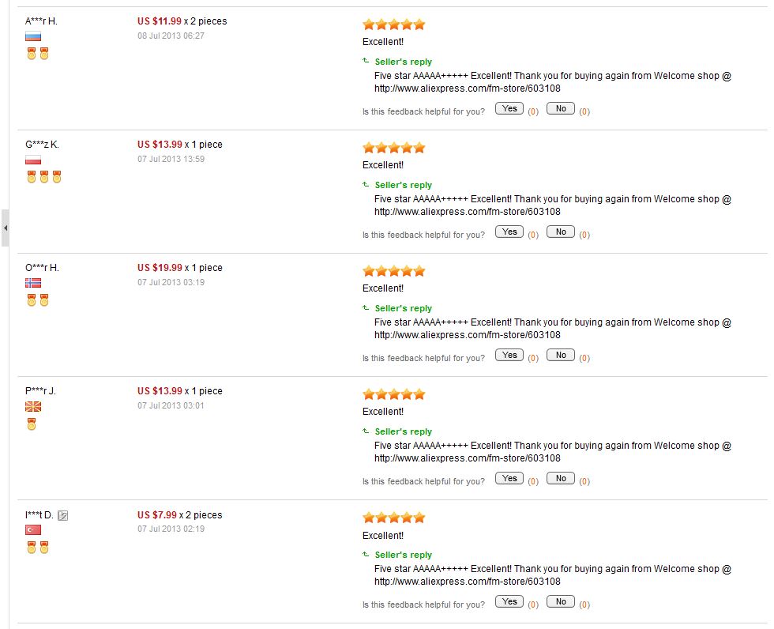Click the Macedonian flag under P***r J.

click(x=33, y=406)
